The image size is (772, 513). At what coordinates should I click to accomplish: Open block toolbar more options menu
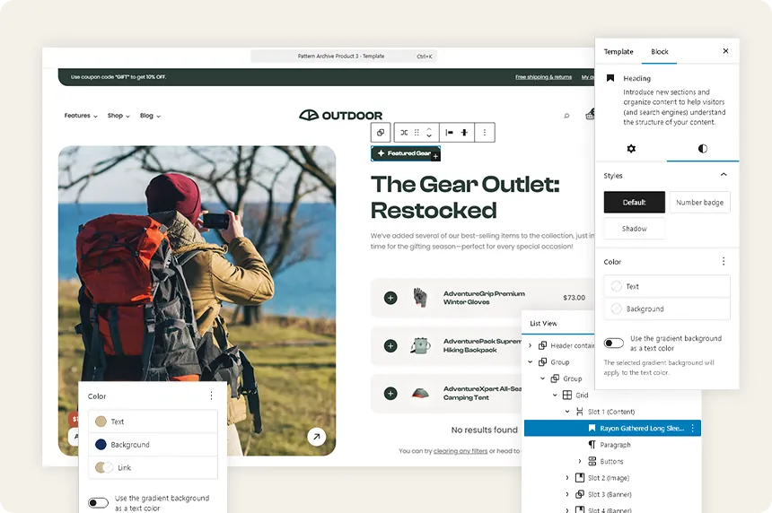tap(485, 133)
